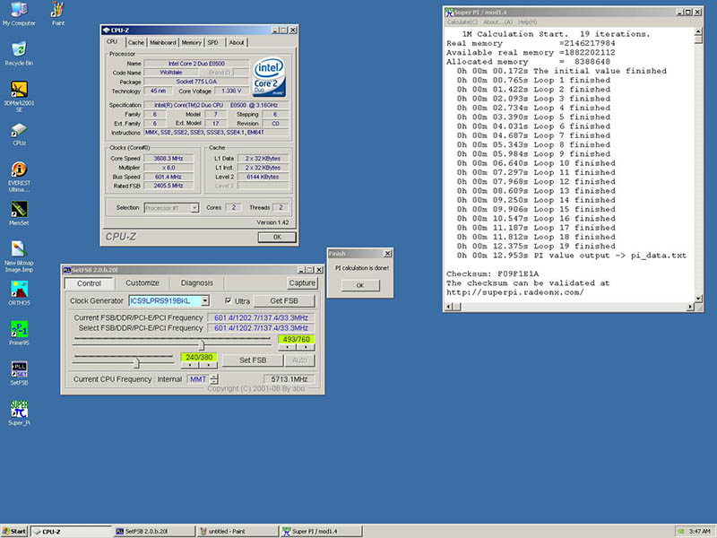Click the Set FSB button
The height and width of the screenshot is (538, 717).
(253, 360)
